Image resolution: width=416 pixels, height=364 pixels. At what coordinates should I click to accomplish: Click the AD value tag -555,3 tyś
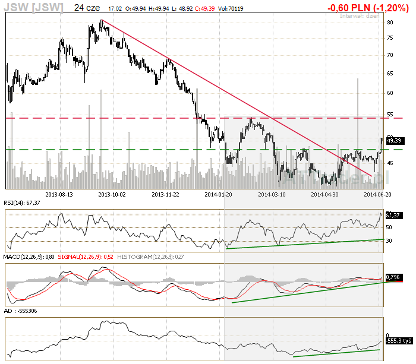click(399, 341)
